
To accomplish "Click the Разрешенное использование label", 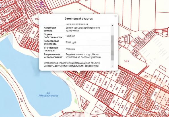I will click(x=53, y=56).
